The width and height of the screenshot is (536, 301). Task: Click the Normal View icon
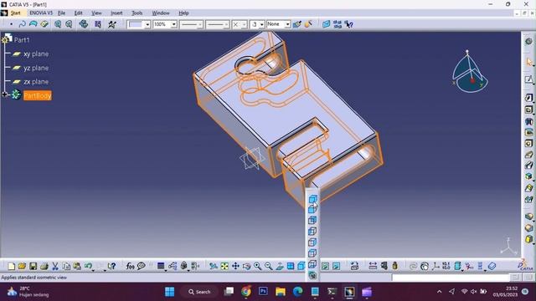(279, 266)
